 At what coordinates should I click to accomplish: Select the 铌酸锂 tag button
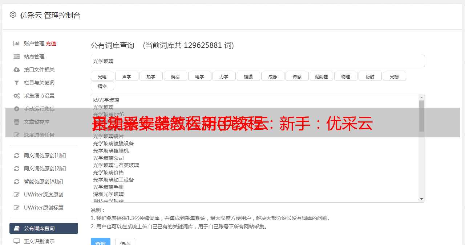click(321, 76)
